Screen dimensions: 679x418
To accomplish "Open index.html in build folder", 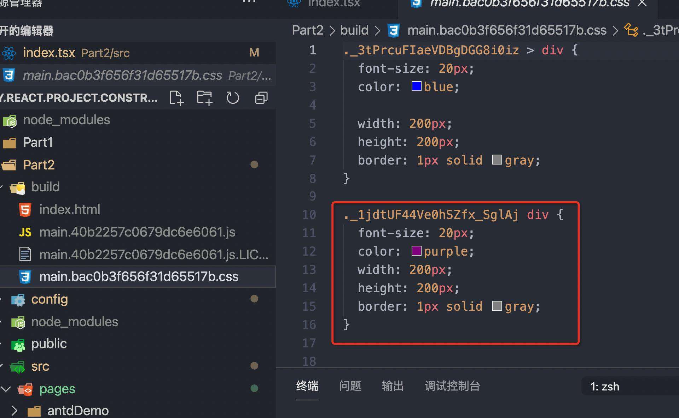I will pos(138,210).
